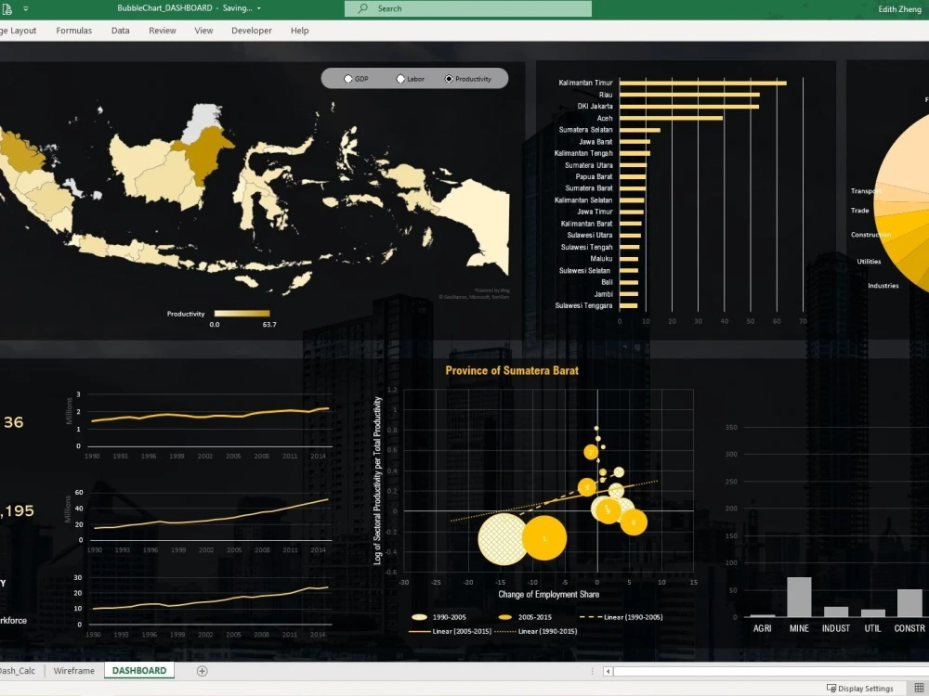Screen dimensions: 929x696
Task: Open the Customize Quick Access Toolbar dropdown
Action: pos(25,8)
